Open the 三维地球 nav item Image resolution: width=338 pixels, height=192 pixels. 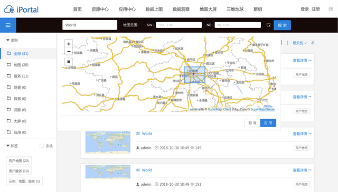click(x=235, y=9)
